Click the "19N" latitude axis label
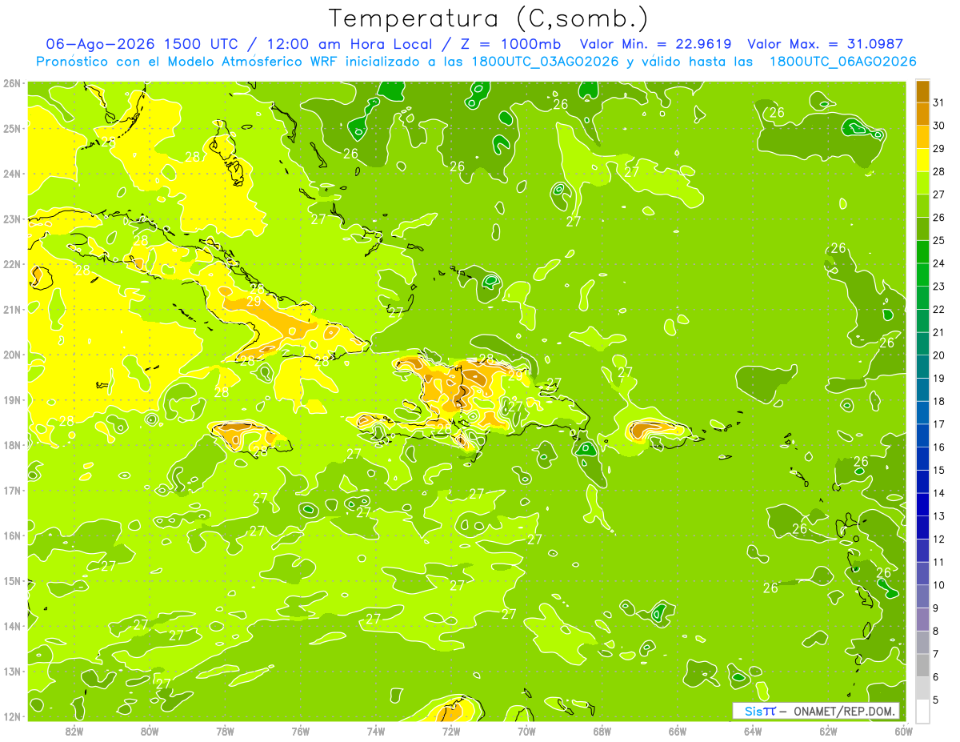 point(11,399)
